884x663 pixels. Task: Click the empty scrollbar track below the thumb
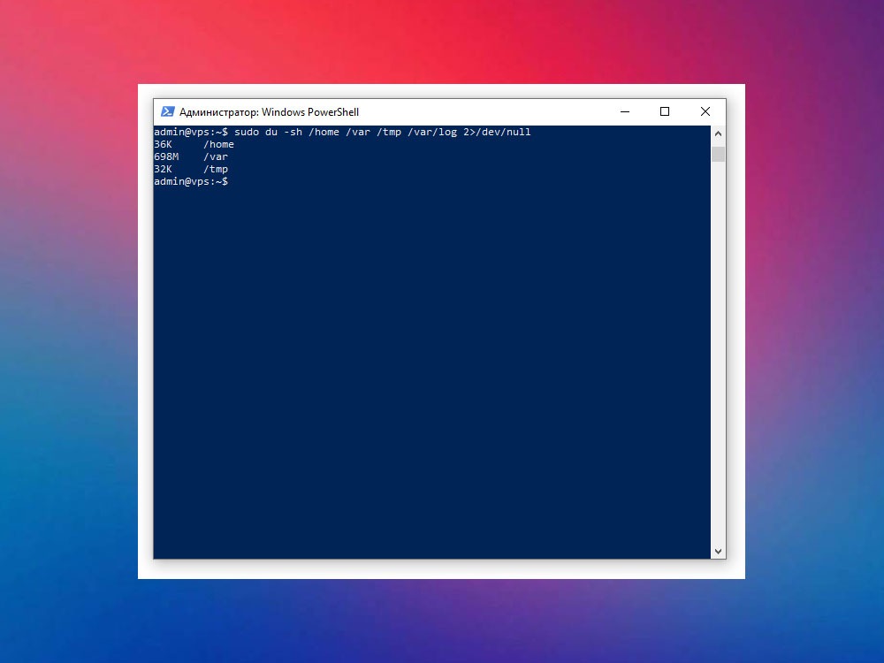tap(718, 353)
